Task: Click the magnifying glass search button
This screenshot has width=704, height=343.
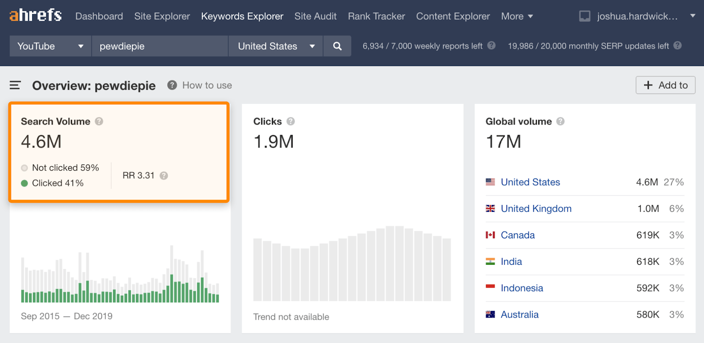Action: click(337, 46)
